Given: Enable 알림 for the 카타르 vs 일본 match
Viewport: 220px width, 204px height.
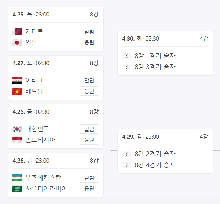Looking at the screenshot, I should [89, 31].
